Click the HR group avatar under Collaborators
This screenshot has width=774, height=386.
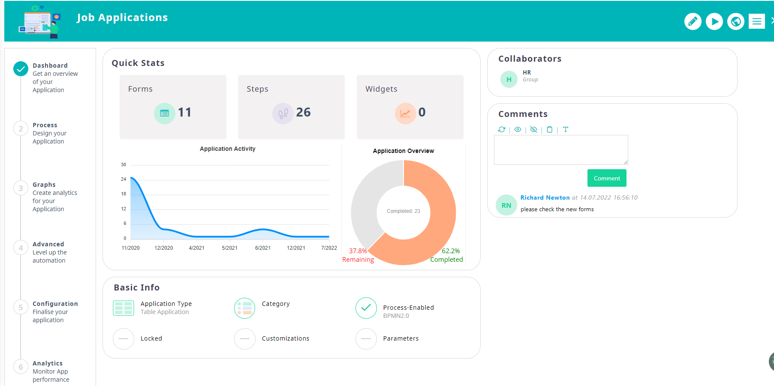(x=509, y=79)
